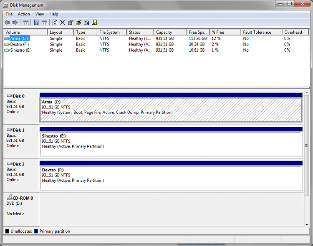313x246 pixels.
Task: Click the drive icon beside Arma (C:) in list
Action: coord(7,38)
